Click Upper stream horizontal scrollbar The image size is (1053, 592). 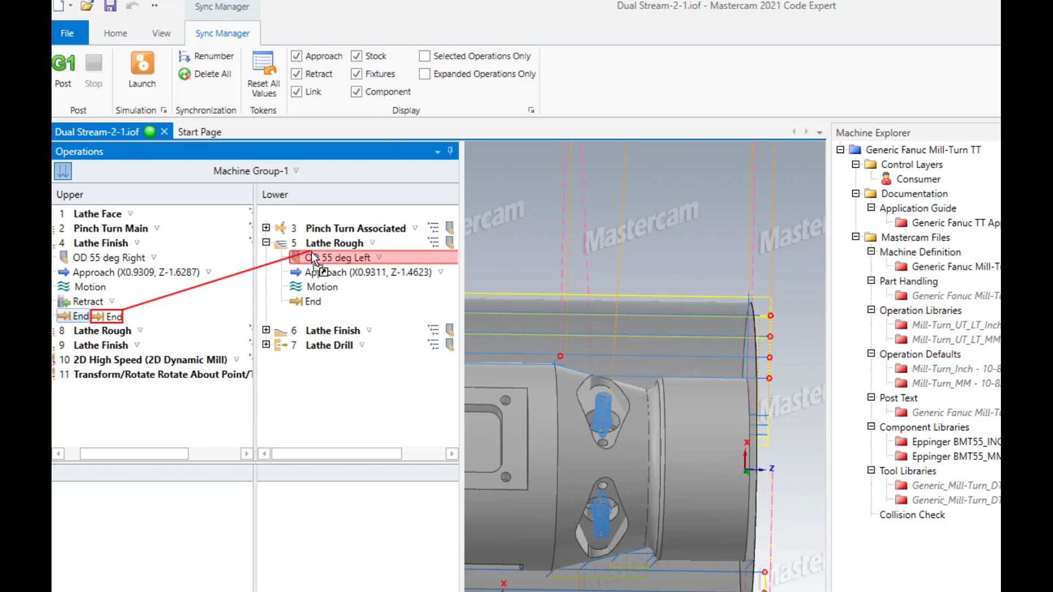coord(134,453)
